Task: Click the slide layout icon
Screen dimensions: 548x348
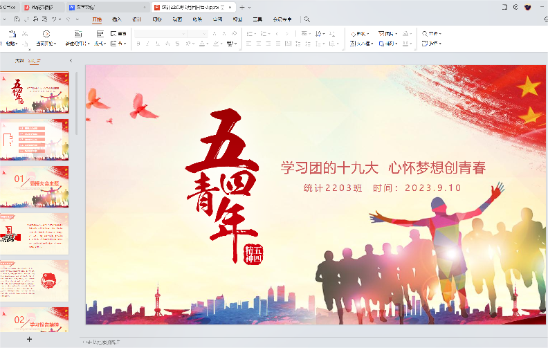Action: (x=100, y=33)
